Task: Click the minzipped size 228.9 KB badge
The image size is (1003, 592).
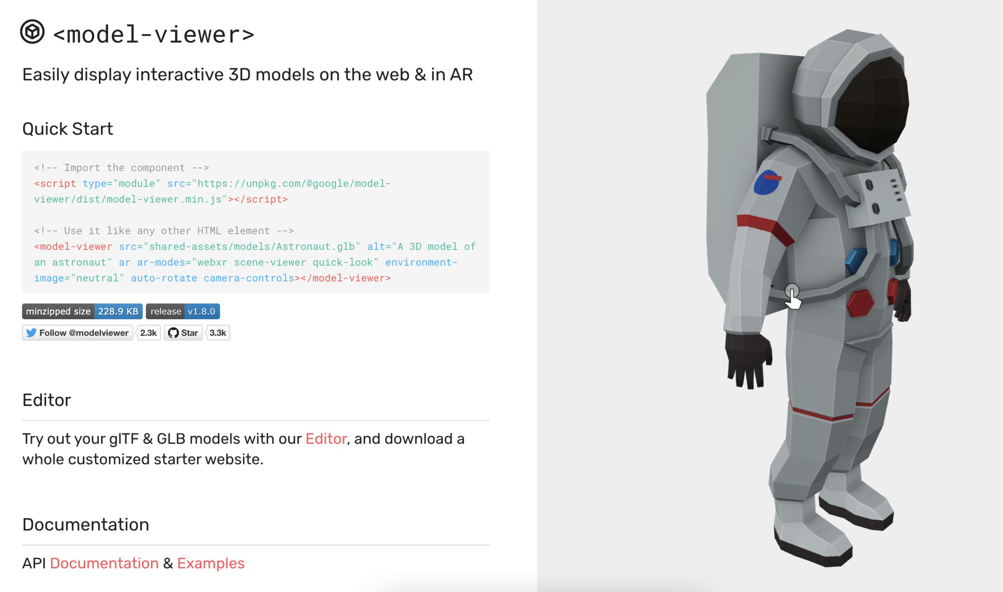Action: (82, 311)
